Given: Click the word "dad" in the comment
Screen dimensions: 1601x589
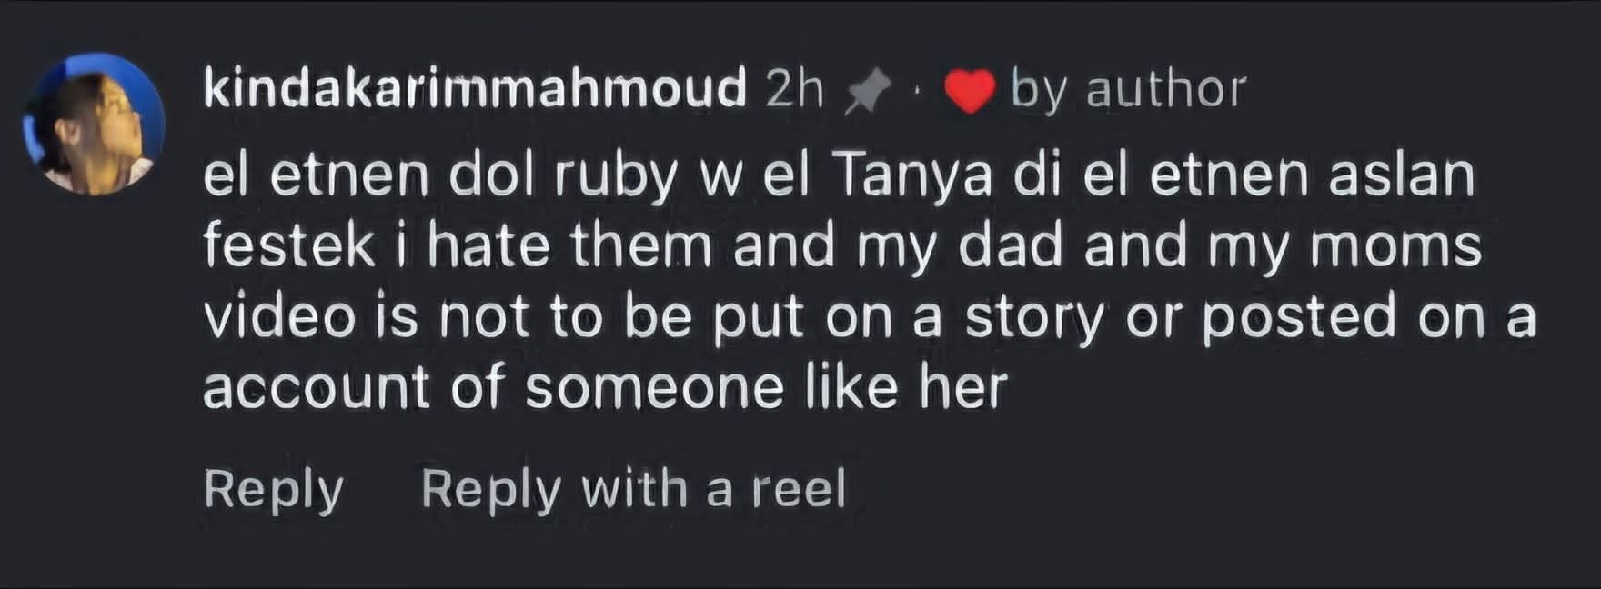Looking at the screenshot, I should click(x=1010, y=246).
